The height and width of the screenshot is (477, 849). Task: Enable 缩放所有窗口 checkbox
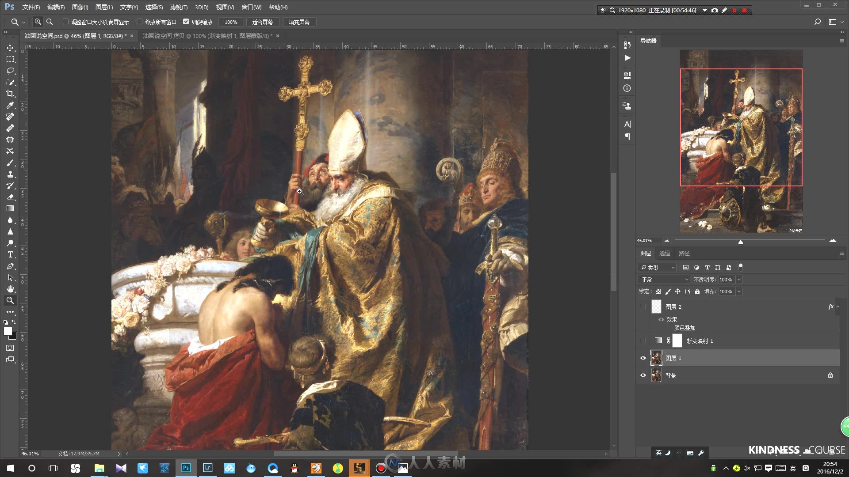[140, 22]
